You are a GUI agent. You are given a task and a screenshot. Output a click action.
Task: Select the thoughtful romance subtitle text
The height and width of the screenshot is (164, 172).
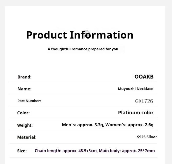click(x=83, y=49)
